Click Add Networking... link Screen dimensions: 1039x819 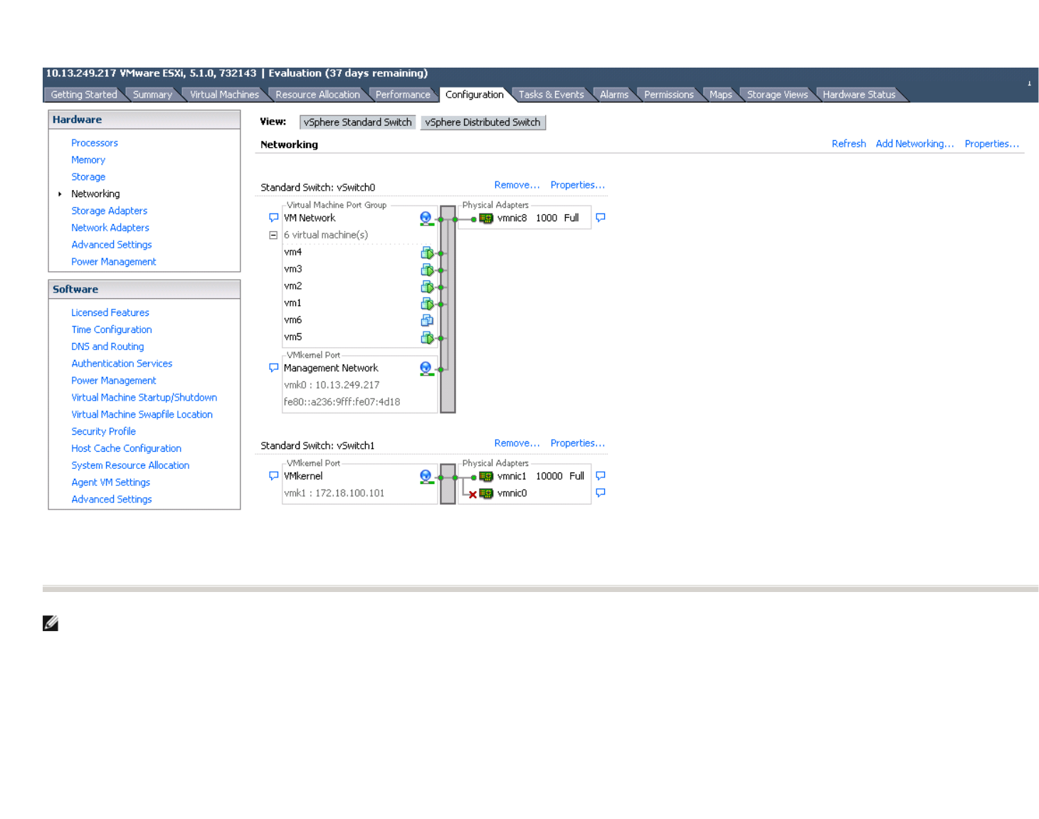point(914,144)
